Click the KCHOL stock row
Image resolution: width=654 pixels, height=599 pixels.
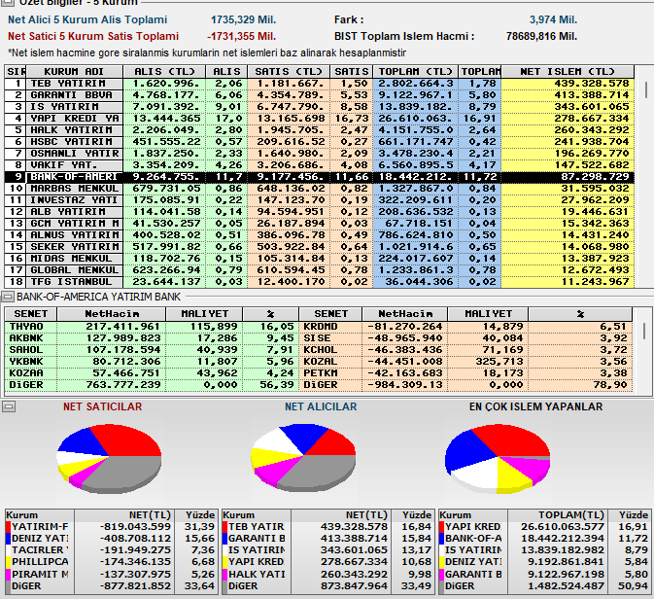tap(465, 350)
